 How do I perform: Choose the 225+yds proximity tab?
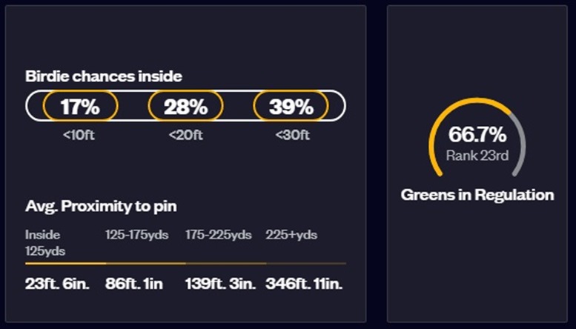291,235
